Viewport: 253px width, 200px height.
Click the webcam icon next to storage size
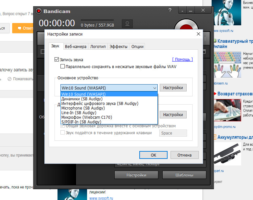tap(127, 24)
